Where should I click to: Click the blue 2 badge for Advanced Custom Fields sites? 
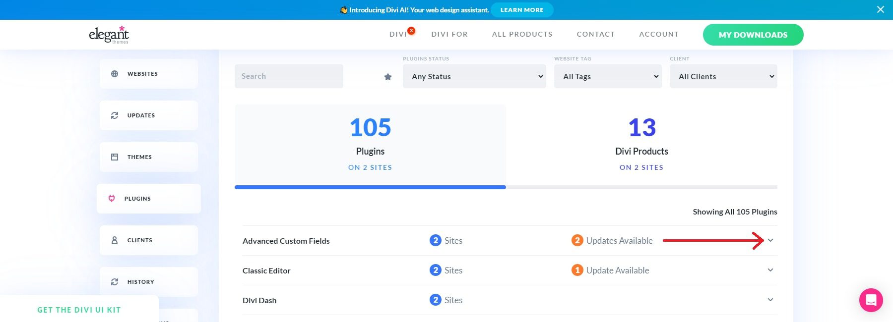click(436, 241)
